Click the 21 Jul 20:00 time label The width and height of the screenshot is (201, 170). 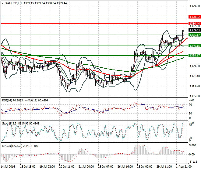86,167
